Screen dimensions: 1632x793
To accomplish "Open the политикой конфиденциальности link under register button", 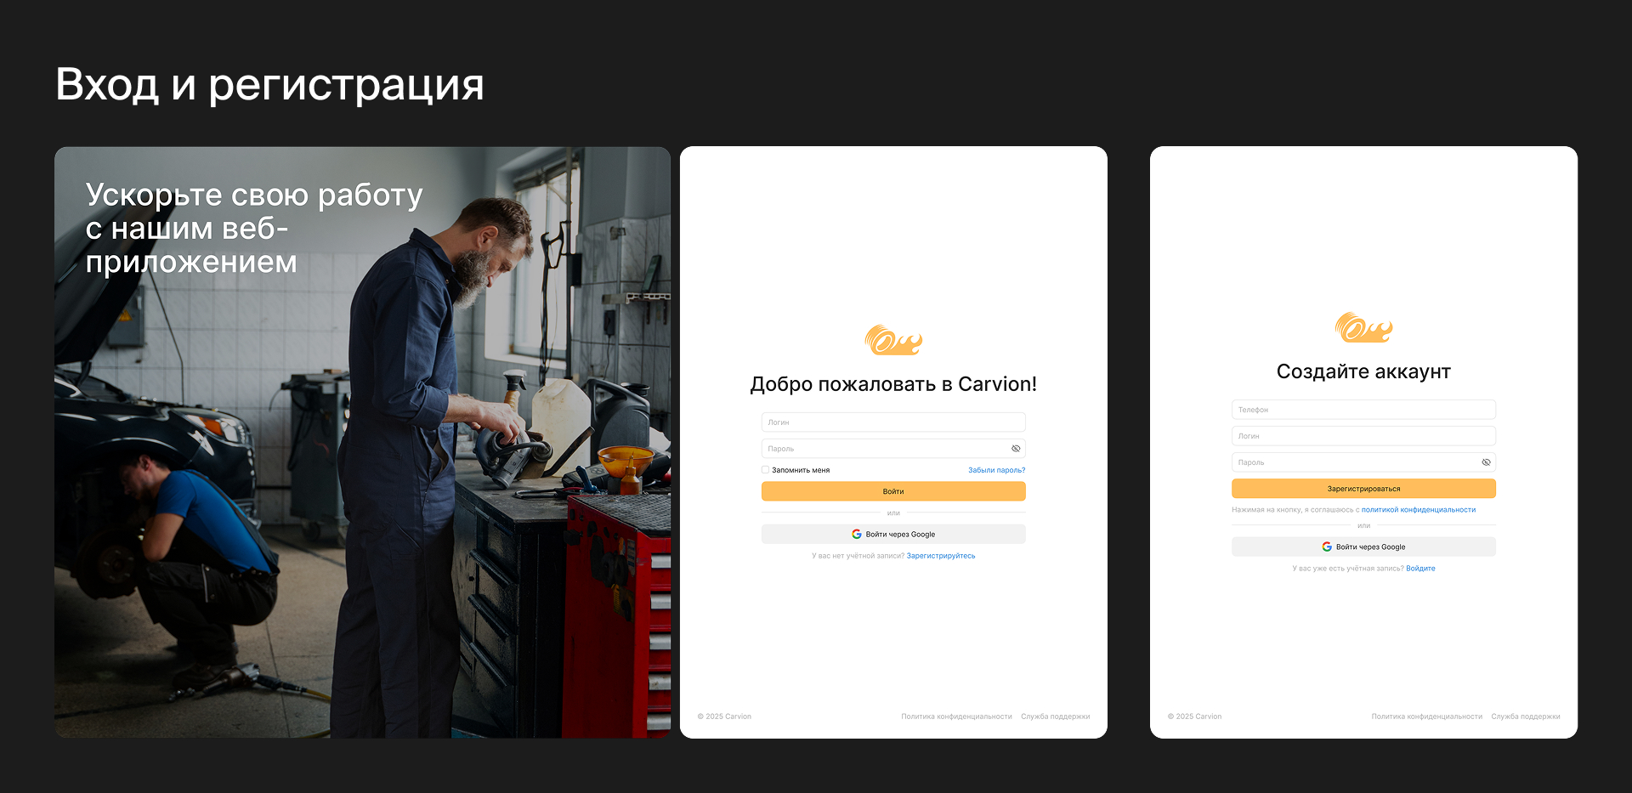I will pos(1419,510).
